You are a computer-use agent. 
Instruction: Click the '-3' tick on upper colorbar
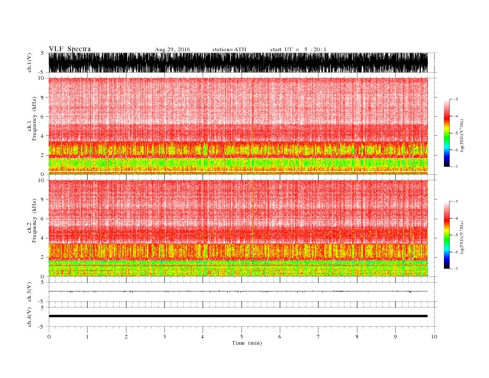455,99
